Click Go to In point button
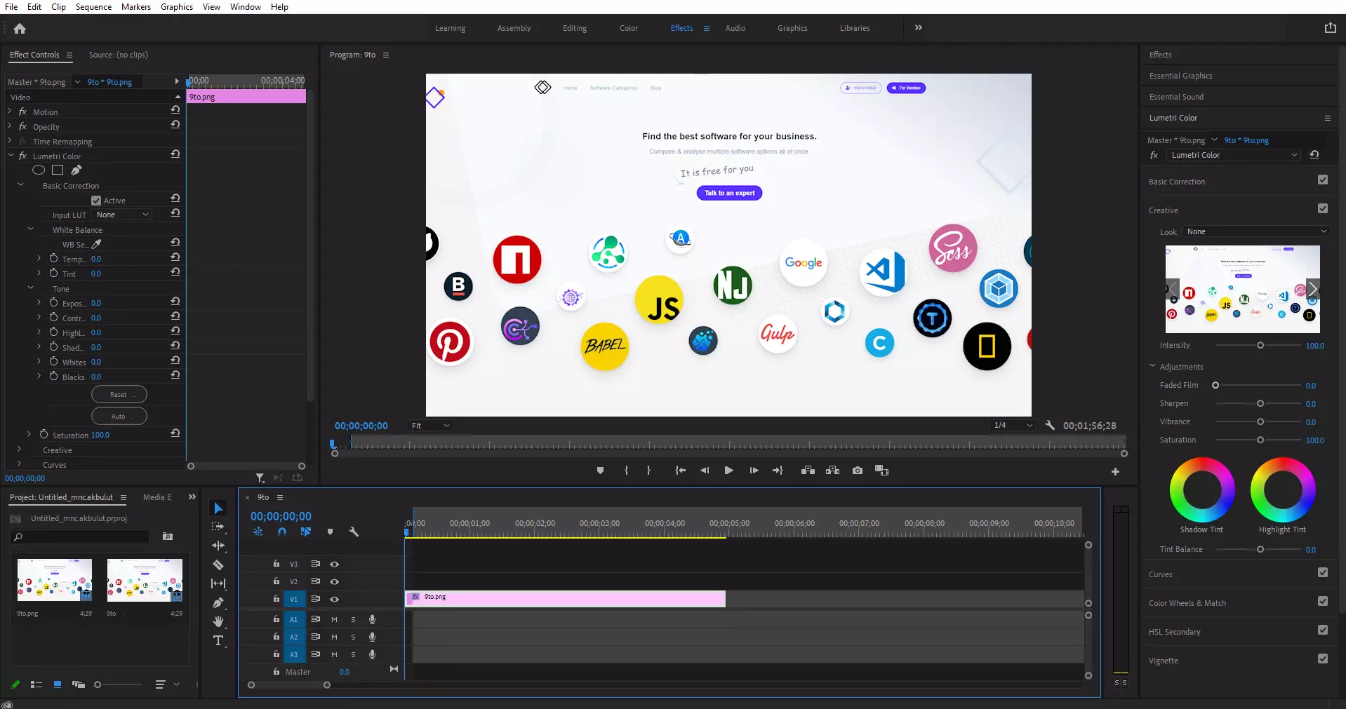This screenshot has height=709, width=1346. point(680,471)
